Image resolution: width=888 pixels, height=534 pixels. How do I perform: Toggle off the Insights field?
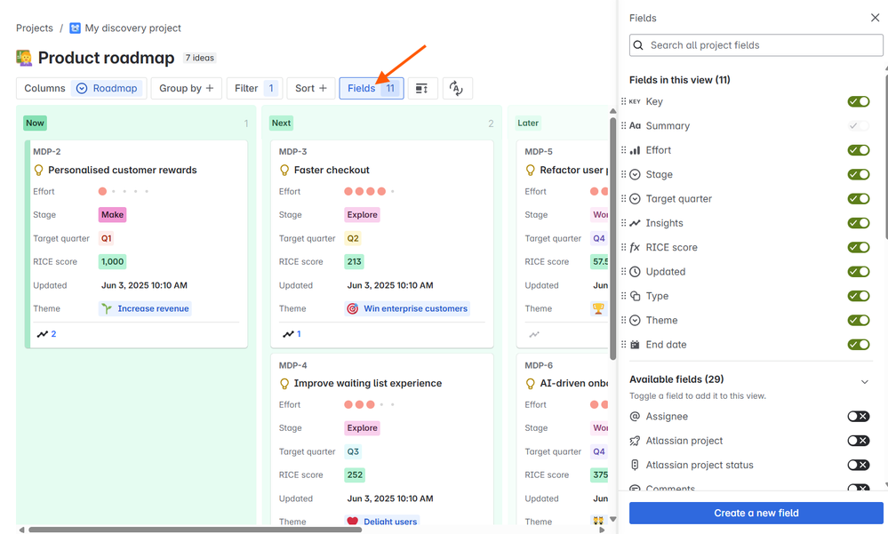click(859, 223)
